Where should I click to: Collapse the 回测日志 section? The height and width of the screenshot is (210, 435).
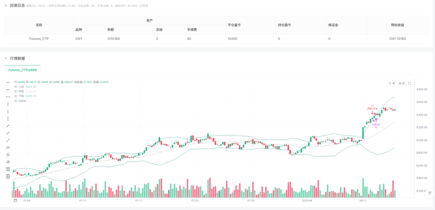(x=6, y=5)
